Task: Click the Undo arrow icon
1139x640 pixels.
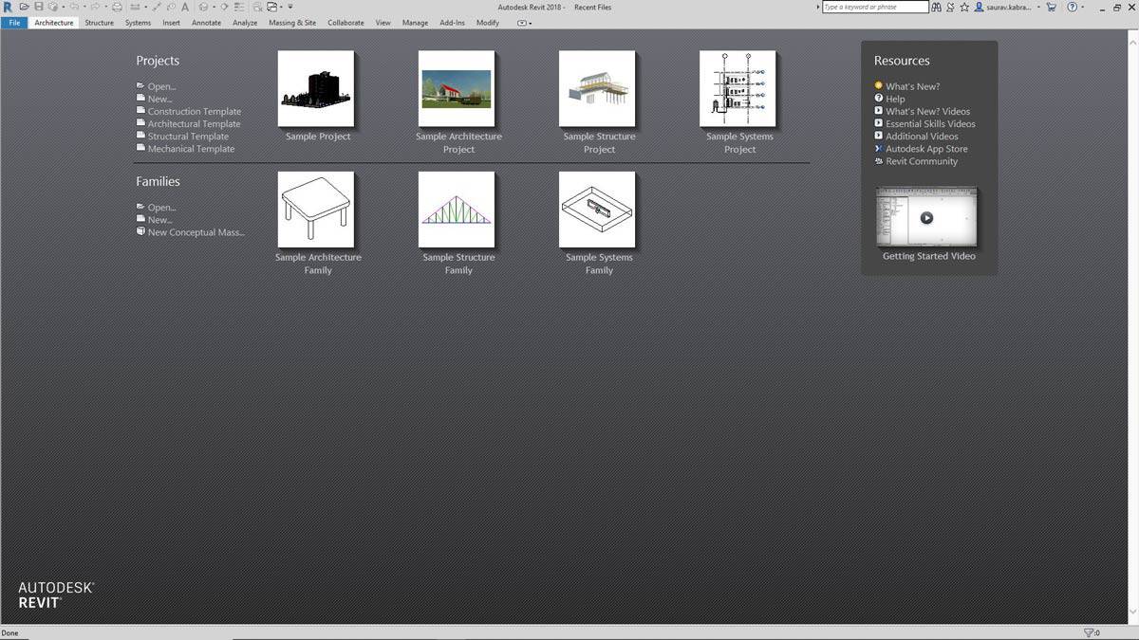Action: (74, 7)
